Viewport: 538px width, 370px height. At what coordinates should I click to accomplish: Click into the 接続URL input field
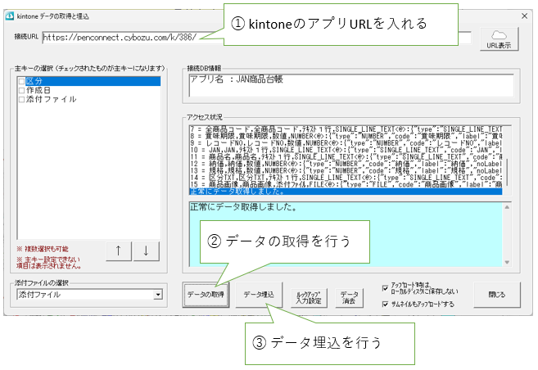[256, 38]
